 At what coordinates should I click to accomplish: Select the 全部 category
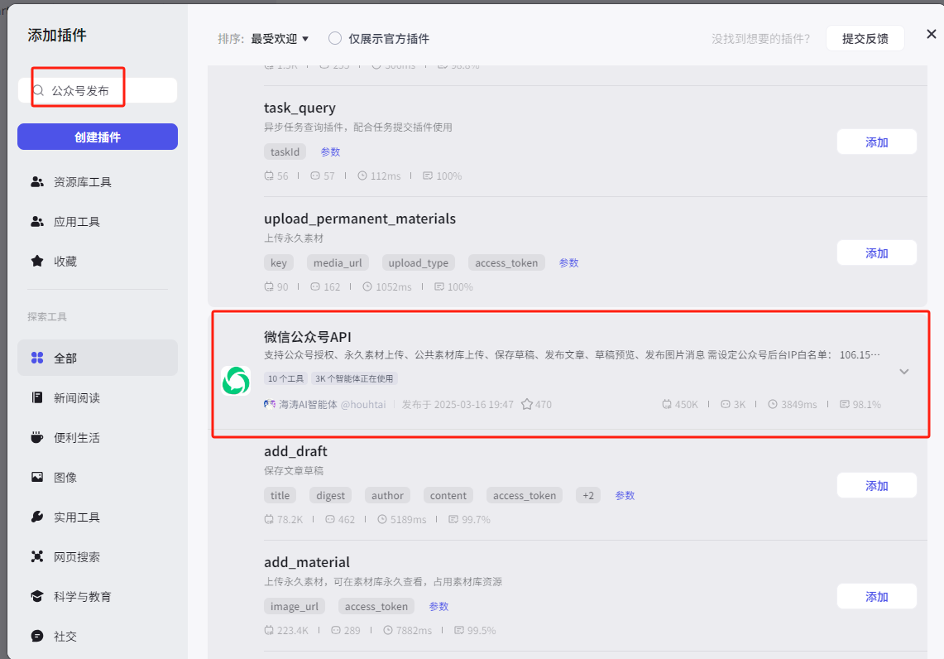pos(98,358)
